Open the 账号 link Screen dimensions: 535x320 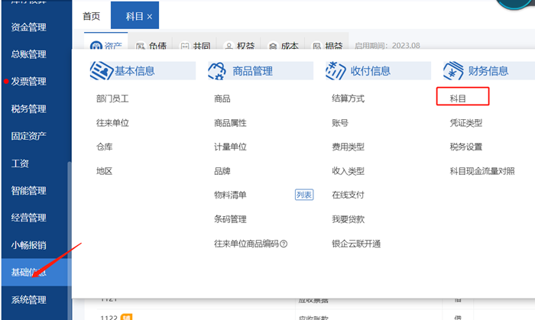(340, 123)
